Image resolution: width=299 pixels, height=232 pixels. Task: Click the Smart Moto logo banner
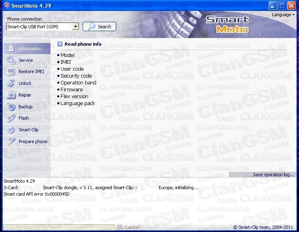tap(227, 24)
